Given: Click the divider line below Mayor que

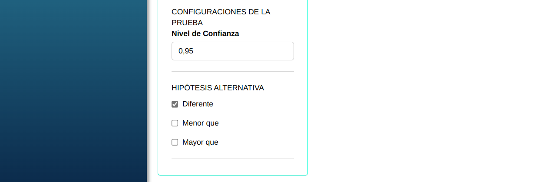Looking at the screenshot, I should [233, 159].
